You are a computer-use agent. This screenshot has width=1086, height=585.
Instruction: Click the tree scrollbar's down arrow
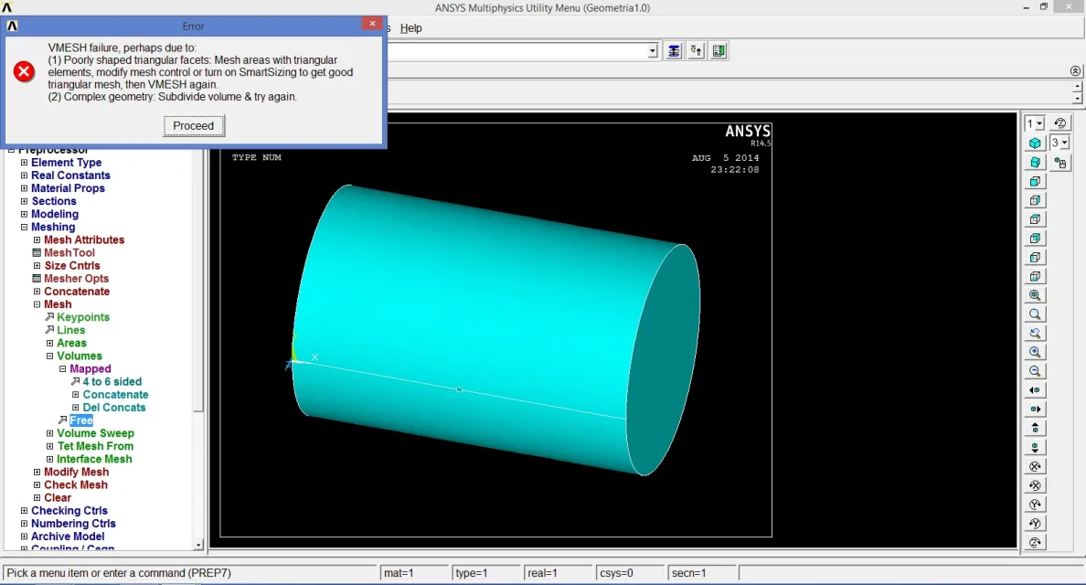click(x=198, y=546)
